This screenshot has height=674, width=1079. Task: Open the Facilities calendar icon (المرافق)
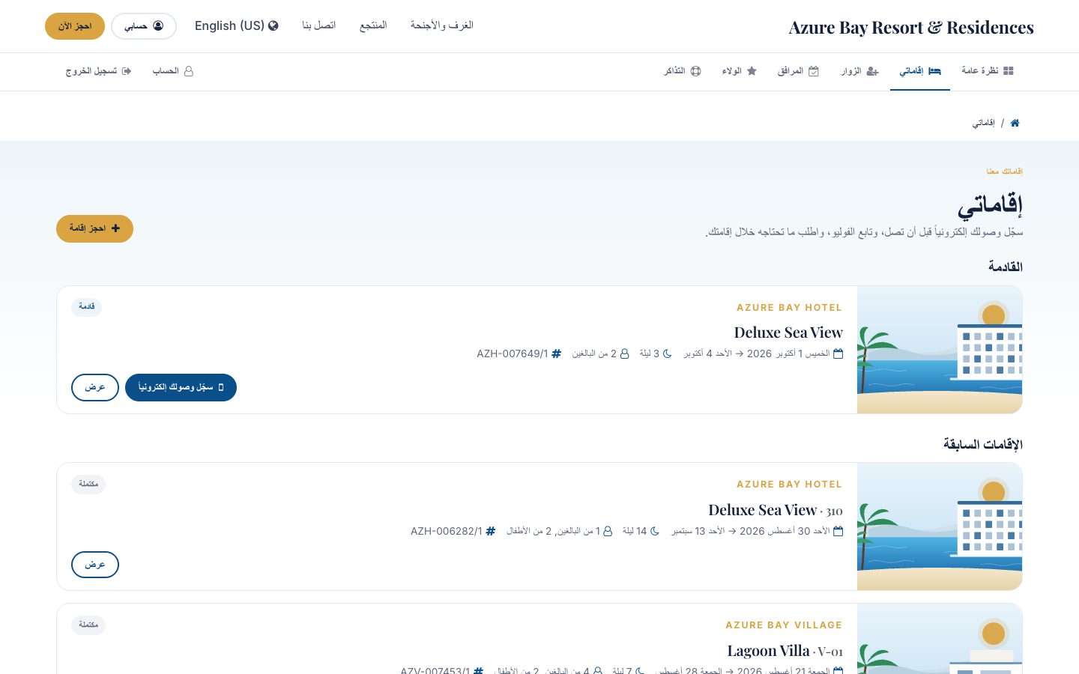pyautogui.click(x=814, y=71)
